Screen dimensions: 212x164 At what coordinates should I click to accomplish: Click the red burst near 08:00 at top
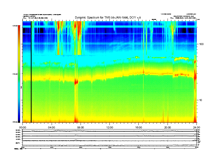click(x=79, y=30)
